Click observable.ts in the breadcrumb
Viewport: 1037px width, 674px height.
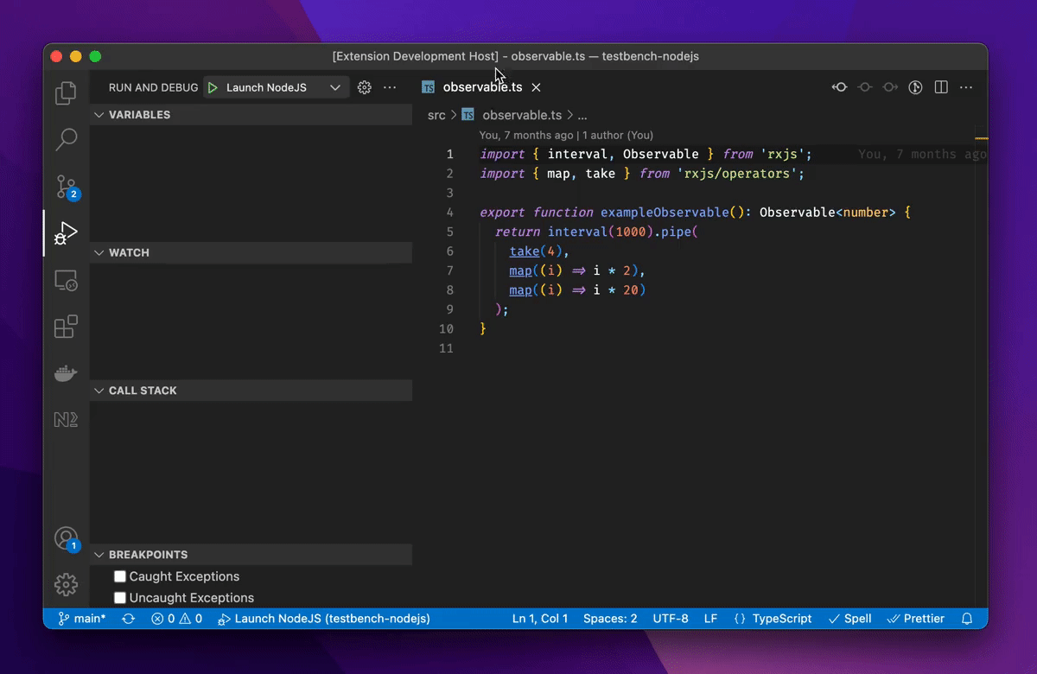(522, 115)
